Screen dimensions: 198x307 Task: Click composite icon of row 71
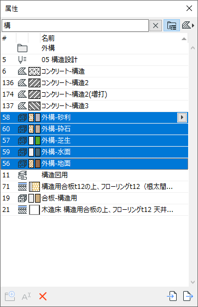tap(22, 187)
